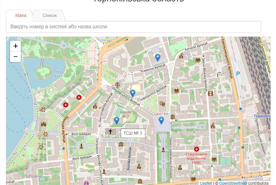This screenshot has width=276, height=185.
Task: Click the Качали вулиця street label
Action: 196,46
